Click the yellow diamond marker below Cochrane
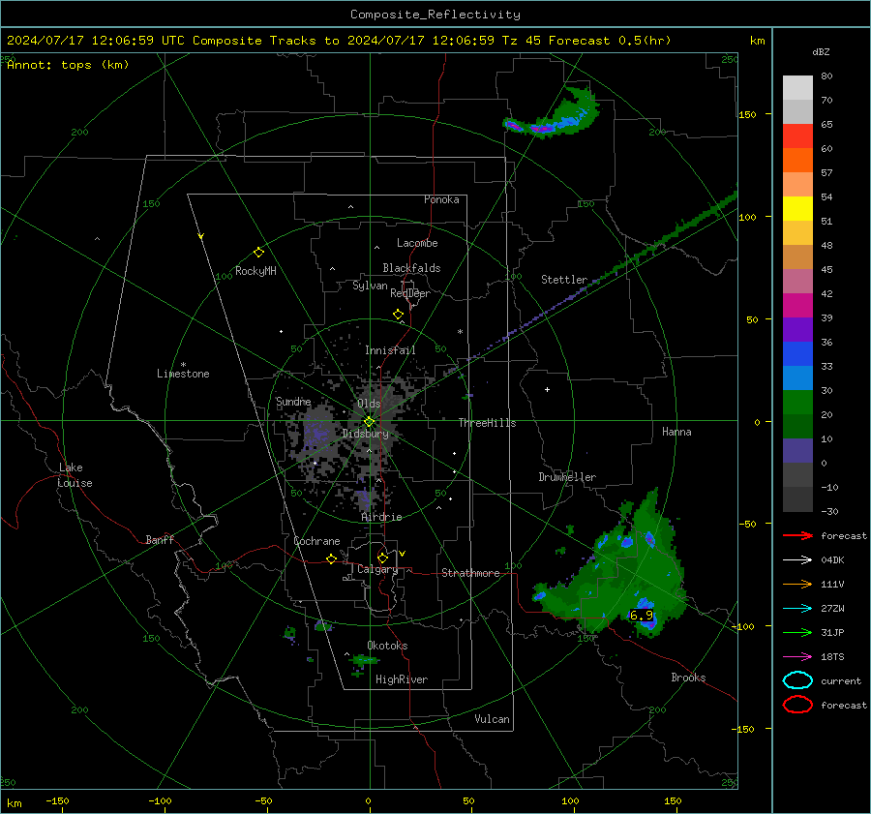This screenshot has width=871, height=814. pyautogui.click(x=332, y=559)
